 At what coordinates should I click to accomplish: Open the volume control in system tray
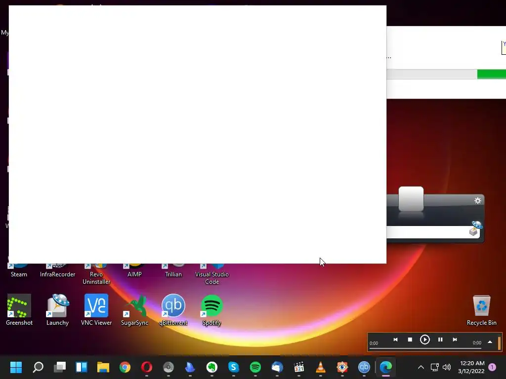447,367
